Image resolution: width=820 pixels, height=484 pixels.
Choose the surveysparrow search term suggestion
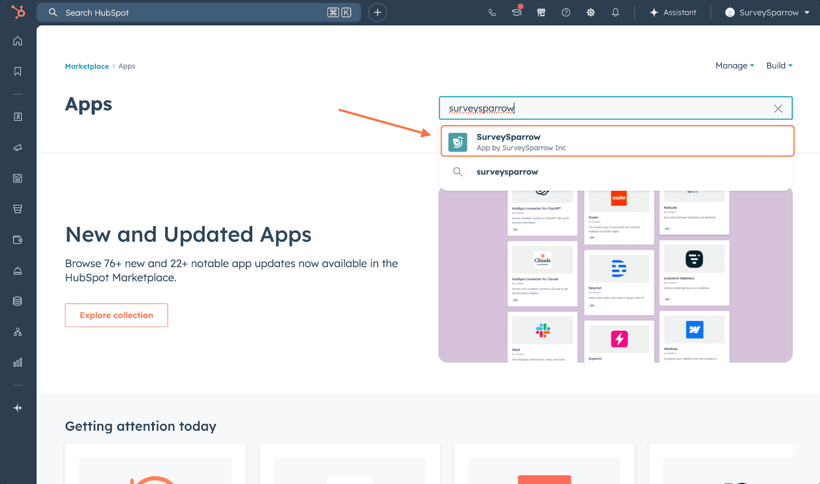[507, 172]
